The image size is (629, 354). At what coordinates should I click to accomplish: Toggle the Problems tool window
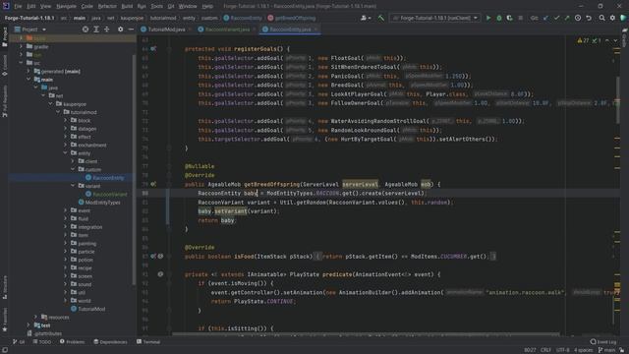coord(72,342)
